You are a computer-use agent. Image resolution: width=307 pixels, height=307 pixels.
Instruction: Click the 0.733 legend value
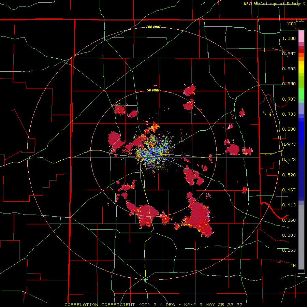pos(289,114)
